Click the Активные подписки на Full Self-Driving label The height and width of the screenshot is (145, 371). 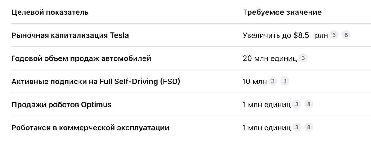(96, 82)
